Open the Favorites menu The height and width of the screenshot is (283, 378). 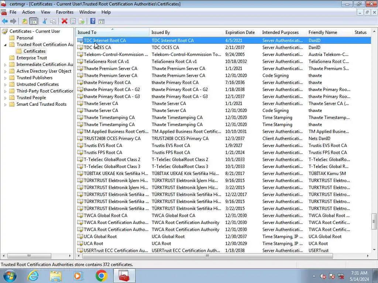pyautogui.click(x=65, y=12)
